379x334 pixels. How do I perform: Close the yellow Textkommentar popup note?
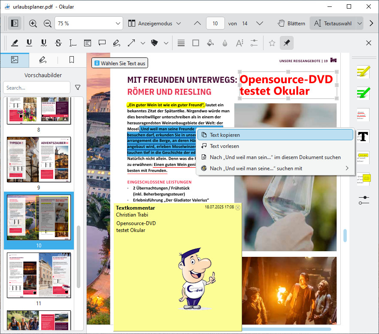[x=238, y=208]
